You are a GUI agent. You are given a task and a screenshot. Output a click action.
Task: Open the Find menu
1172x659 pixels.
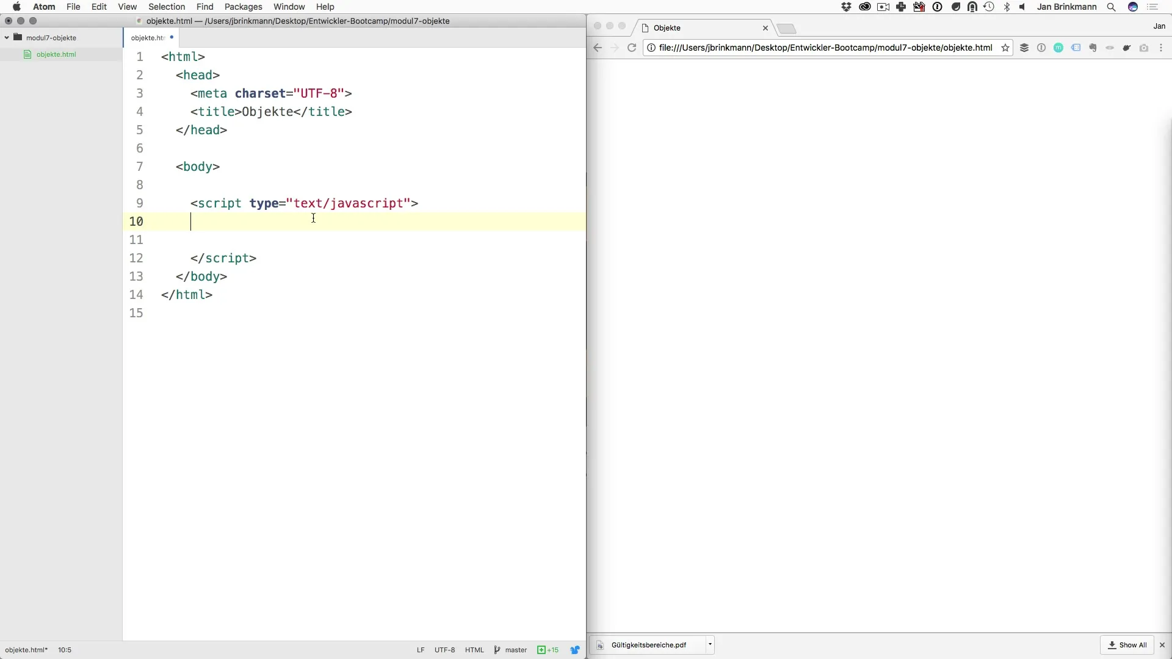tap(204, 7)
